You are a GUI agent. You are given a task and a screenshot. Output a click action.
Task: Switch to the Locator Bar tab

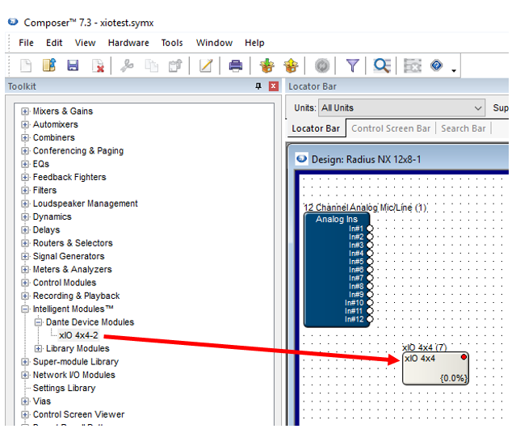click(x=316, y=128)
